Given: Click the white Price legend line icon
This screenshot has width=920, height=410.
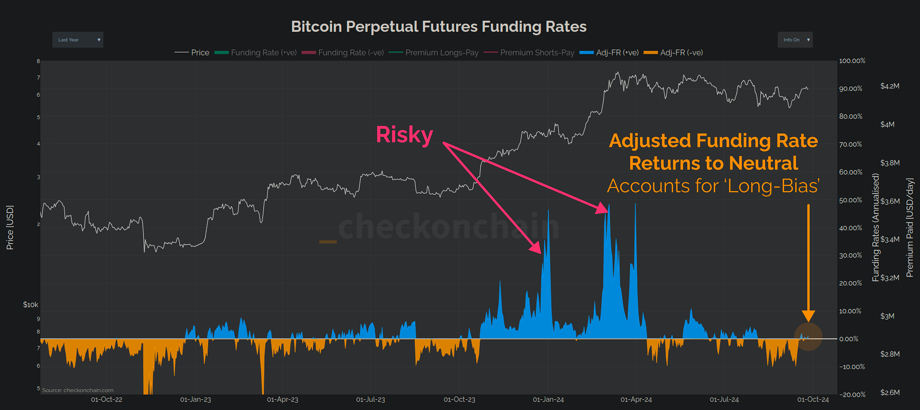Looking at the screenshot, I should coord(181,52).
